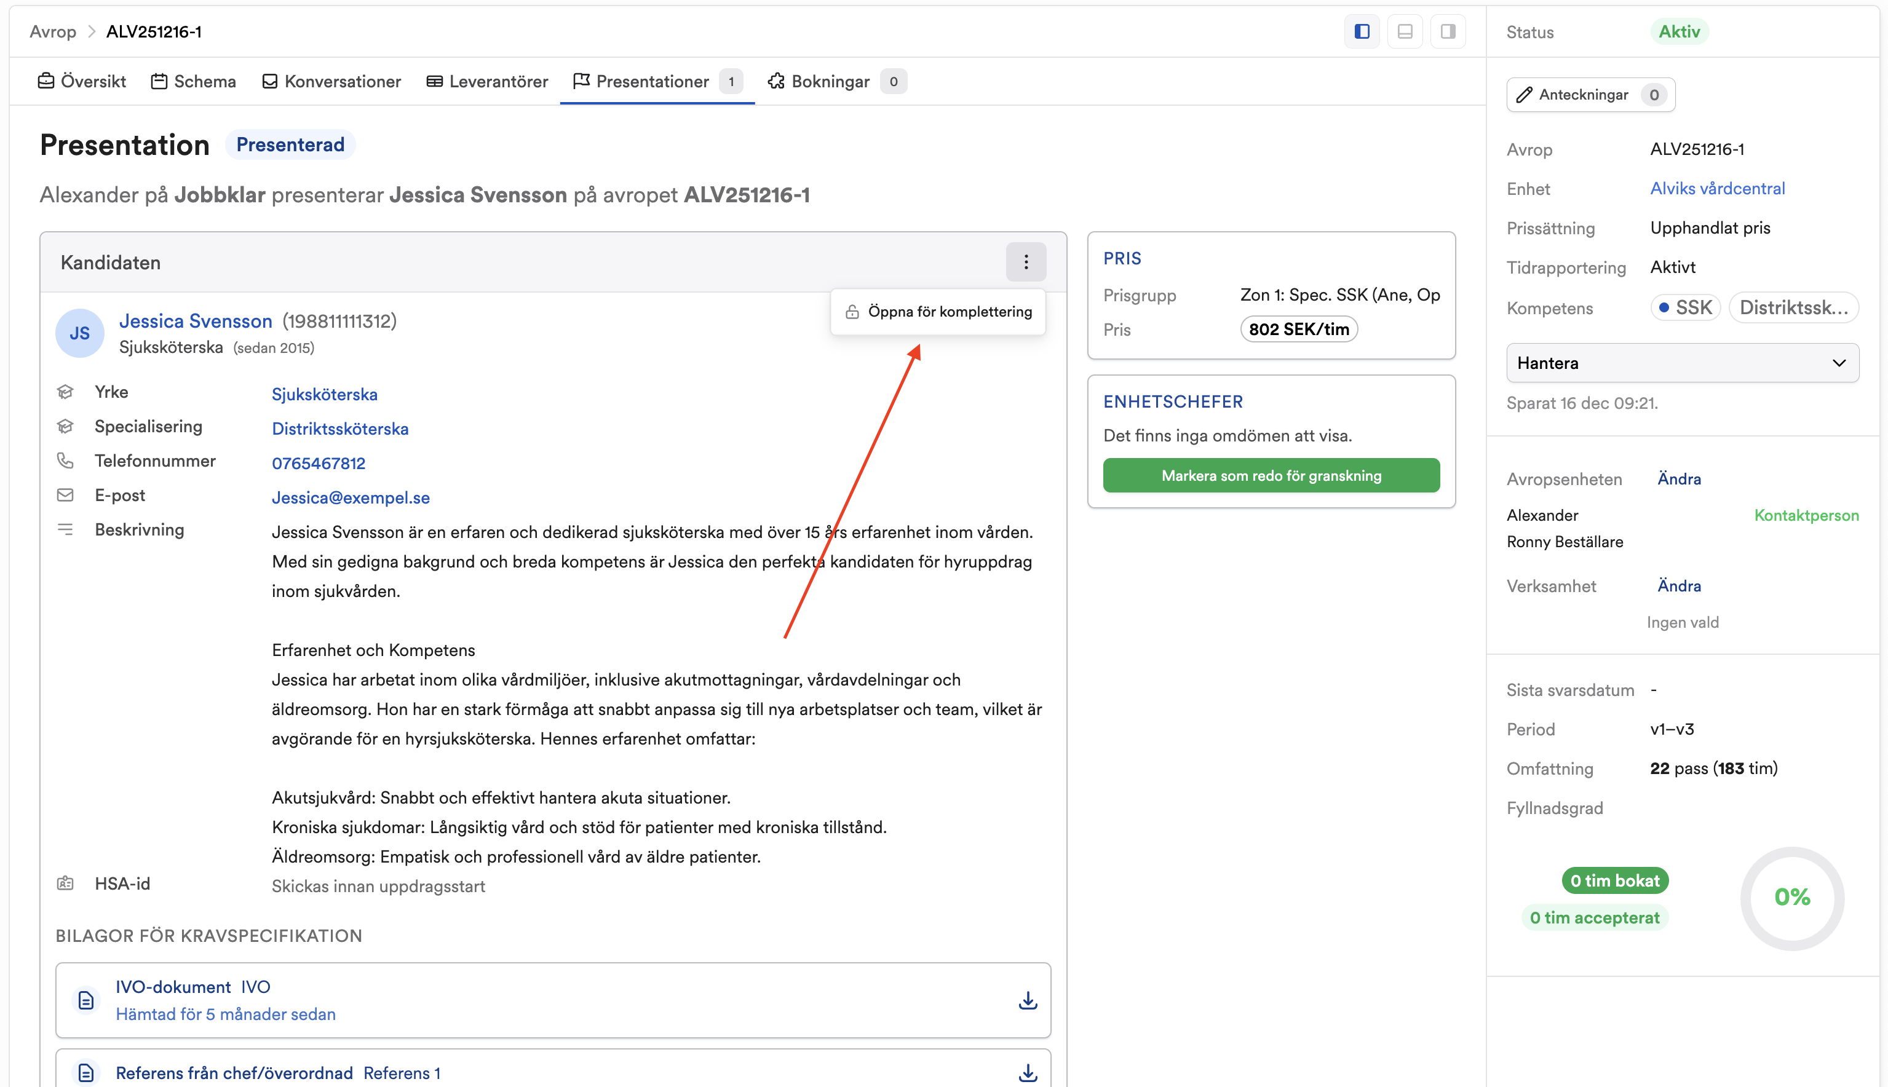Click the Distriktssk... competence tag
The height and width of the screenshot is (1087, 1888).
point(1794,307)
